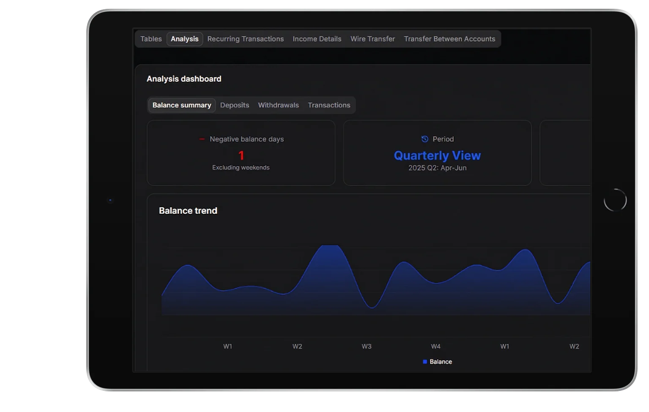
Task: View the Transactions sub-tab
Action: (x=329, y=105)
